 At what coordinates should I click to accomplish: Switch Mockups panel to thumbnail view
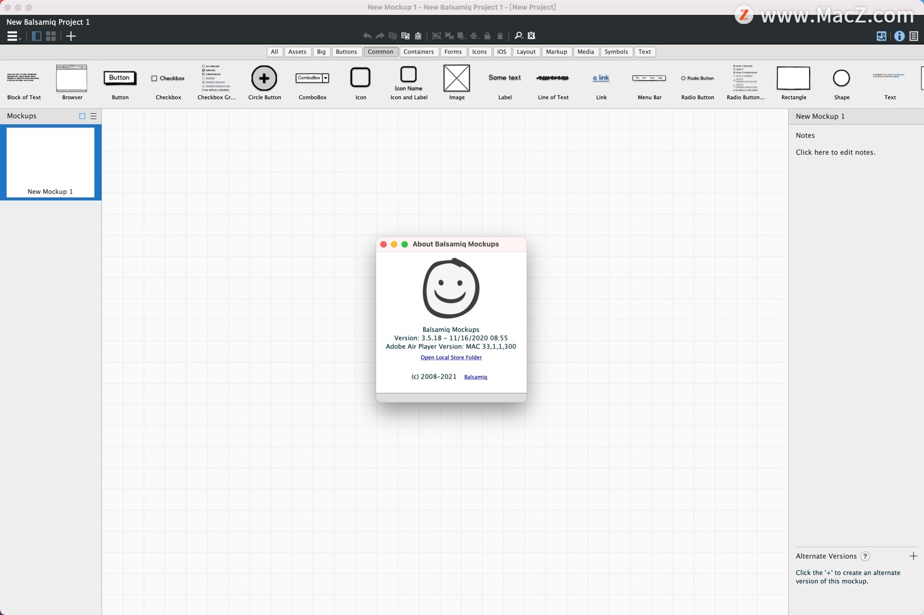tap(82, 116)
